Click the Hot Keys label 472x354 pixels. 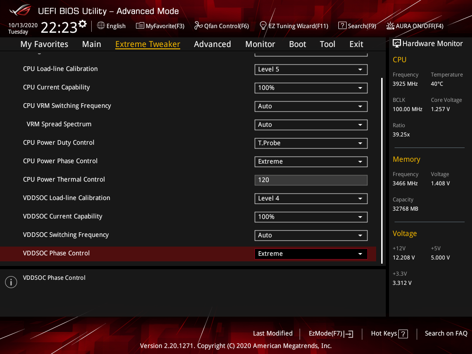pos(384,334)
